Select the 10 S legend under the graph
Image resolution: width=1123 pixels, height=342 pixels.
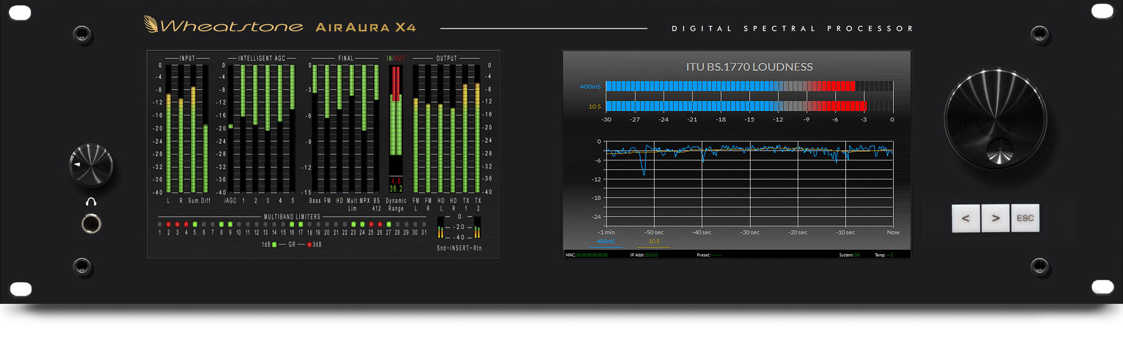654,241
